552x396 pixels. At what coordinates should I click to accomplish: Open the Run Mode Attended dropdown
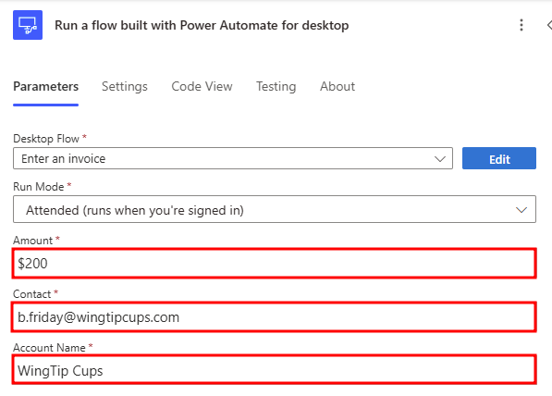pos(275,209)
